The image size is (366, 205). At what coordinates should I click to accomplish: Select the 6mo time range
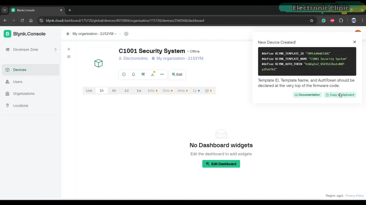point(183,91)
